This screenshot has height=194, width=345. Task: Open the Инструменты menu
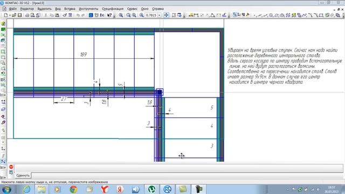pyautogui.click(x=88, y=9)
